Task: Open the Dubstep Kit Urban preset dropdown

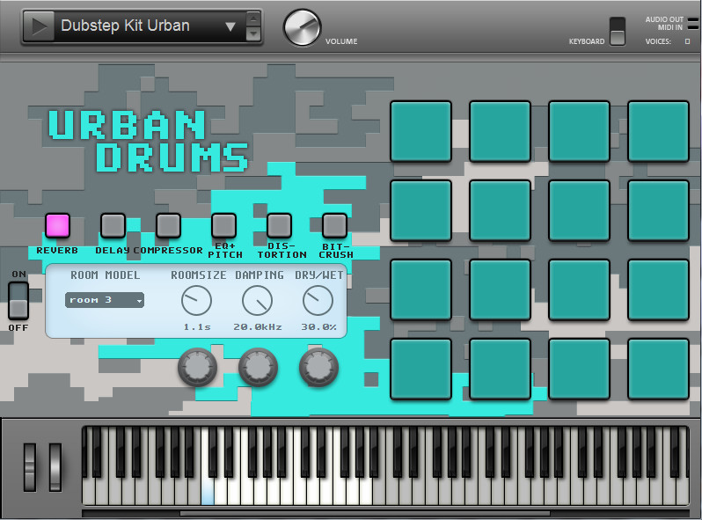Action: 145,26
